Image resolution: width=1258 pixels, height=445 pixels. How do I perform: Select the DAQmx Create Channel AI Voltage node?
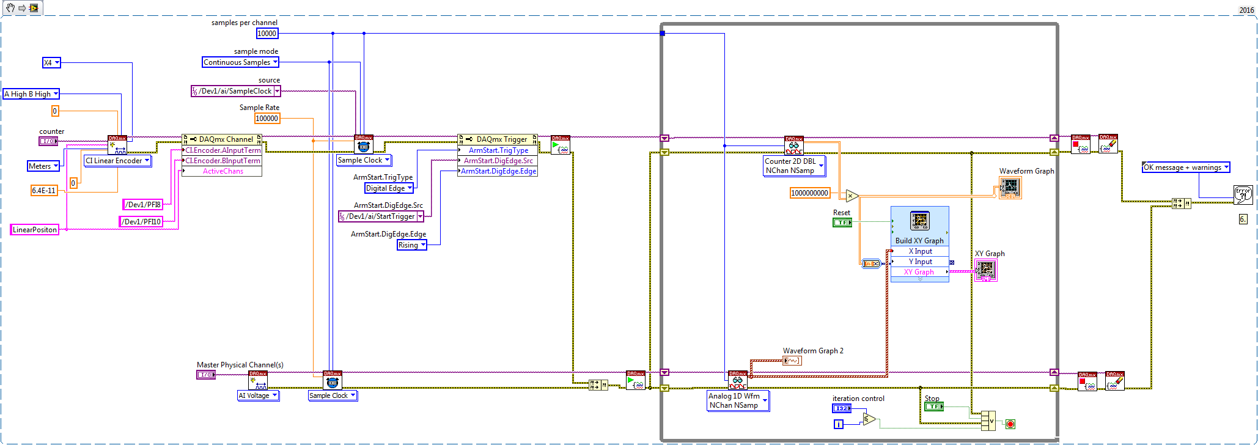(x=258, y=380)
